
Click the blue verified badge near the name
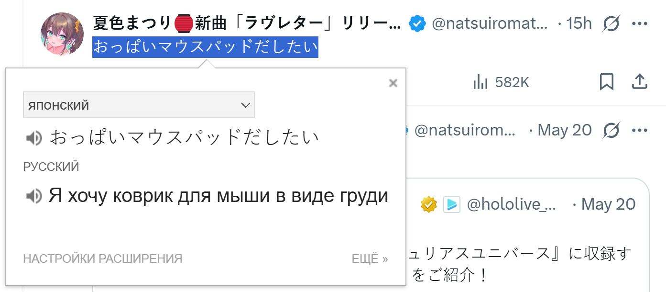pos(417,23)
